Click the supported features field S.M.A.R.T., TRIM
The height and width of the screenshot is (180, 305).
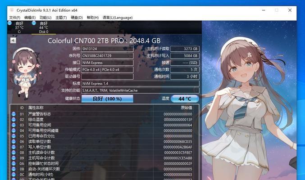tap(140, 90)
